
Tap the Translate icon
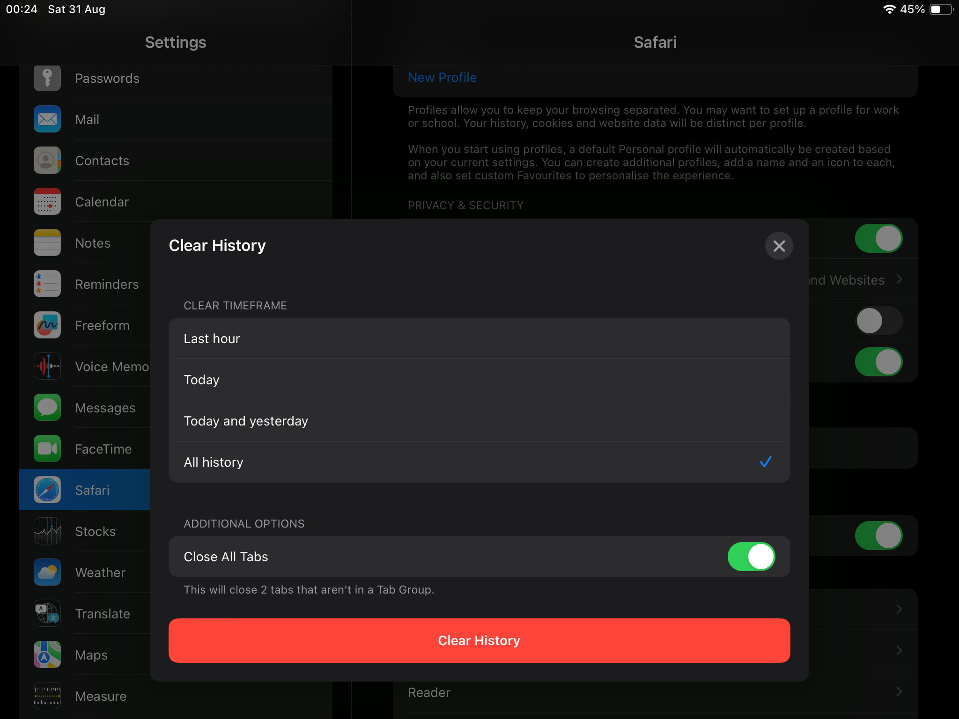47,613
